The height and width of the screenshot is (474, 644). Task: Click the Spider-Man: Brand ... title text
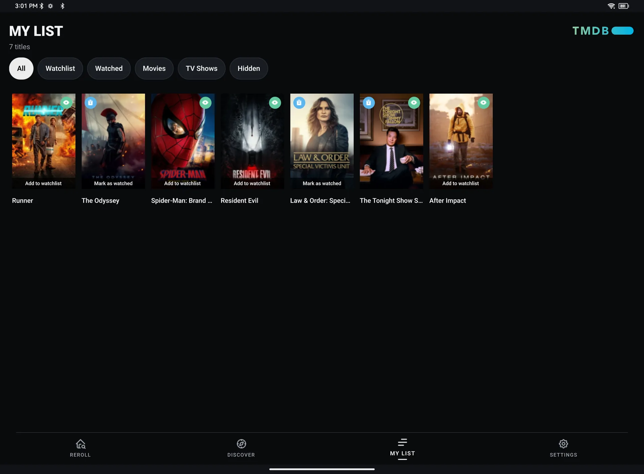coord(181,201)
